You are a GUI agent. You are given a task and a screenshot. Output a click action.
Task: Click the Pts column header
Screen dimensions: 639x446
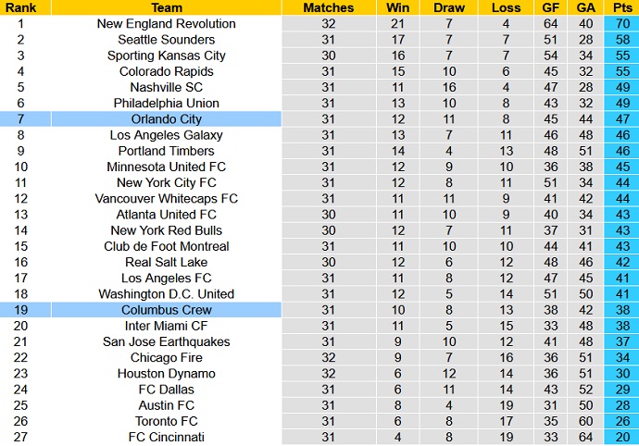(620, 7)
